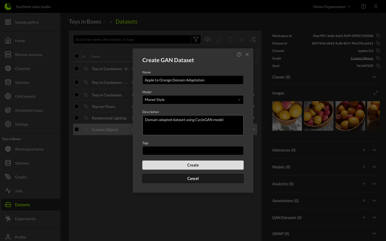Select all datasets with the header checkbox
The image size is (386, 241).
coord(77,56)
